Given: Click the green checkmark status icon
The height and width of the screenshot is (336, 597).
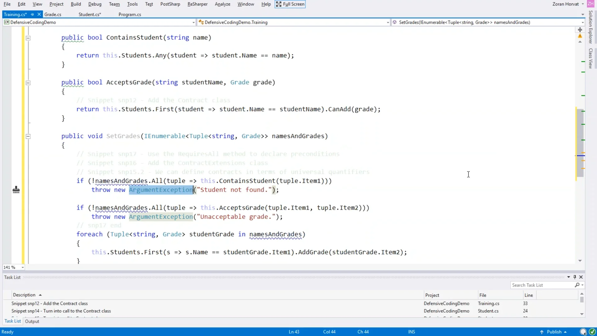Looking at the screenshot, I should 592,332.
